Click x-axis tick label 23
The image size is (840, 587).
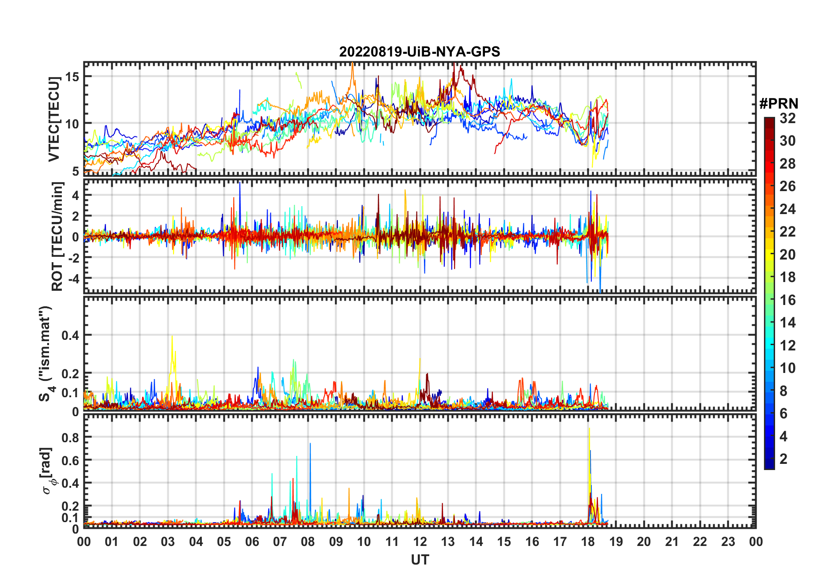point(728,542)
